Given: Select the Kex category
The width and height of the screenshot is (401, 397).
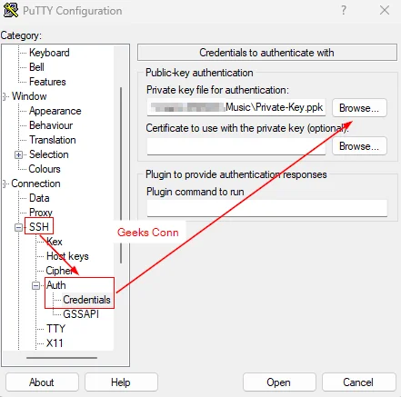Looking at the screenshot, I should 55,242.
